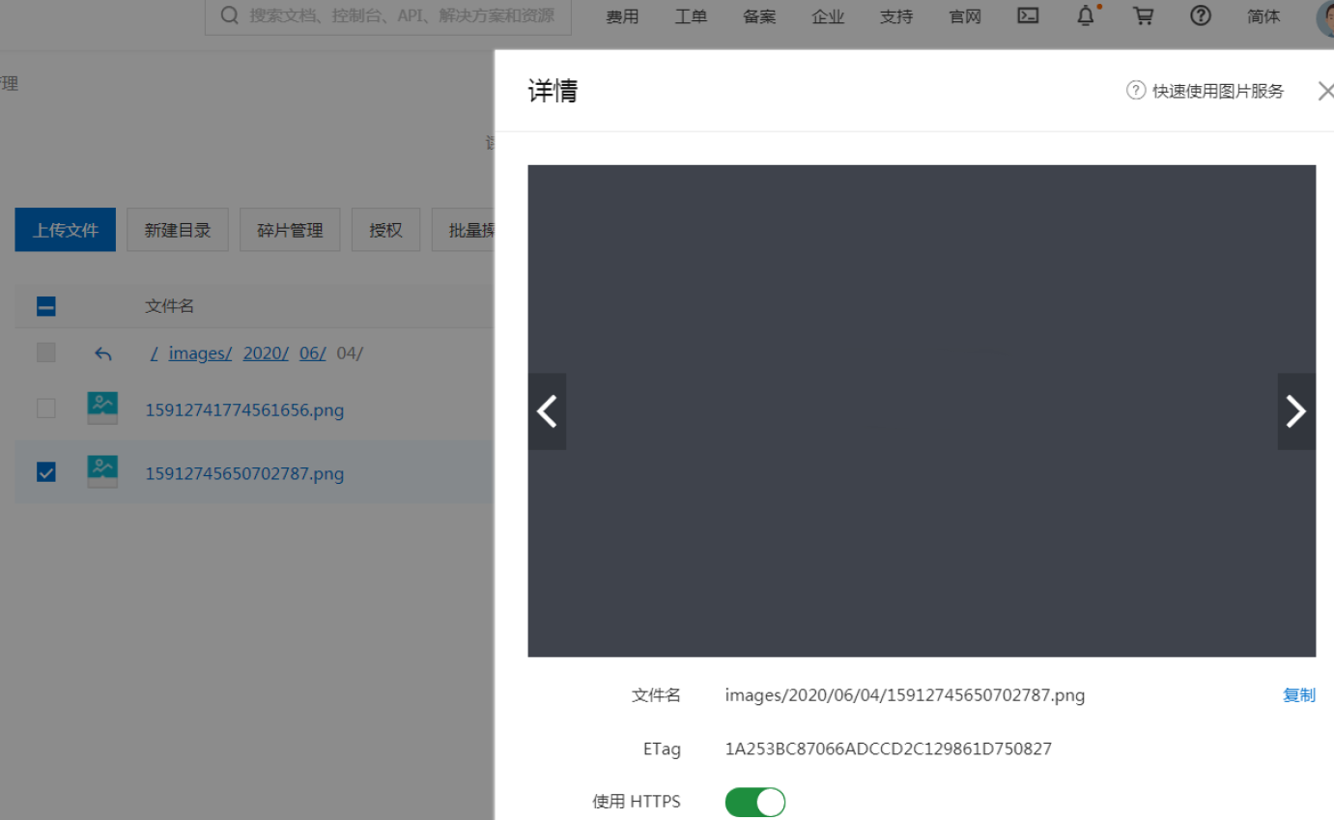
Task: Click the user avatar in top bar
Action: tap(1327, 17)
